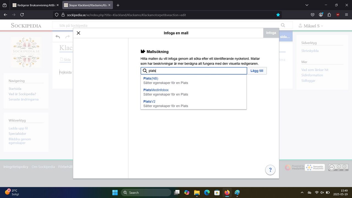This screenshot has width=352, height=198.
Task: Switch to Redigerar Bruksanvisning tab
Action: 34,5
